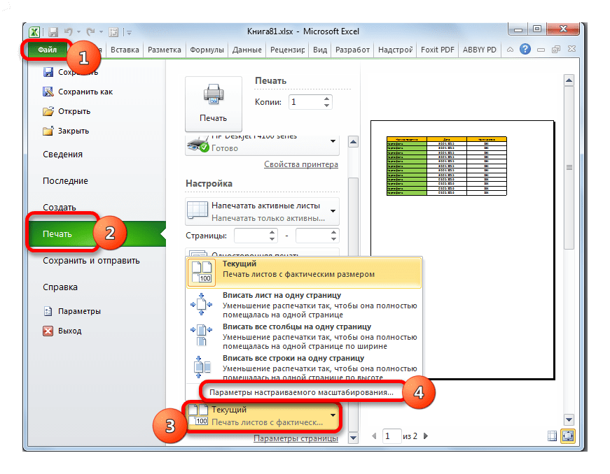The width and height of the screenshot is (610, 474).
Task: Select Вписать все строки на одну страницу
Action: [304, 368]
